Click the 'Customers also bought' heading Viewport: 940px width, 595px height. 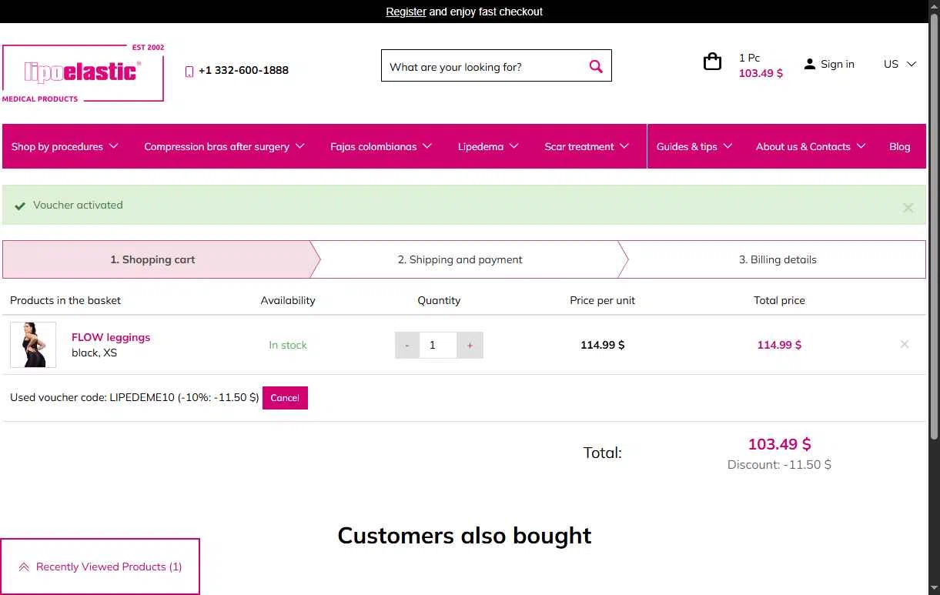pyautogui.click(x=464, y=535)
